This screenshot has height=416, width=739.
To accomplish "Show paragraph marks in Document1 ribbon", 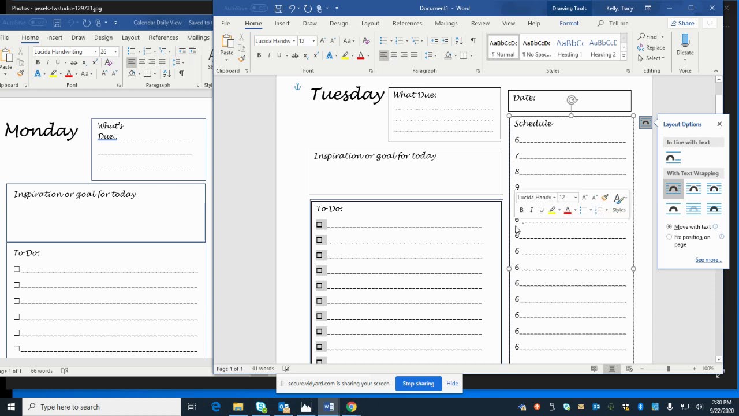I will tap(473, 40).
